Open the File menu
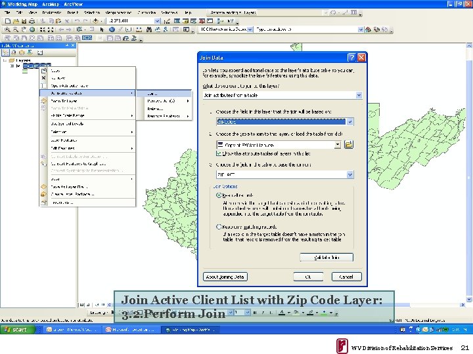 (x=7, y=12)
